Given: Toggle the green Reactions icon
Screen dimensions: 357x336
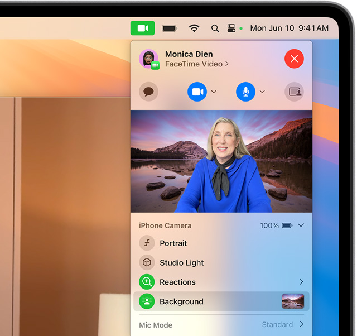Looking at the screenshot, I should [x=147, y=282].
